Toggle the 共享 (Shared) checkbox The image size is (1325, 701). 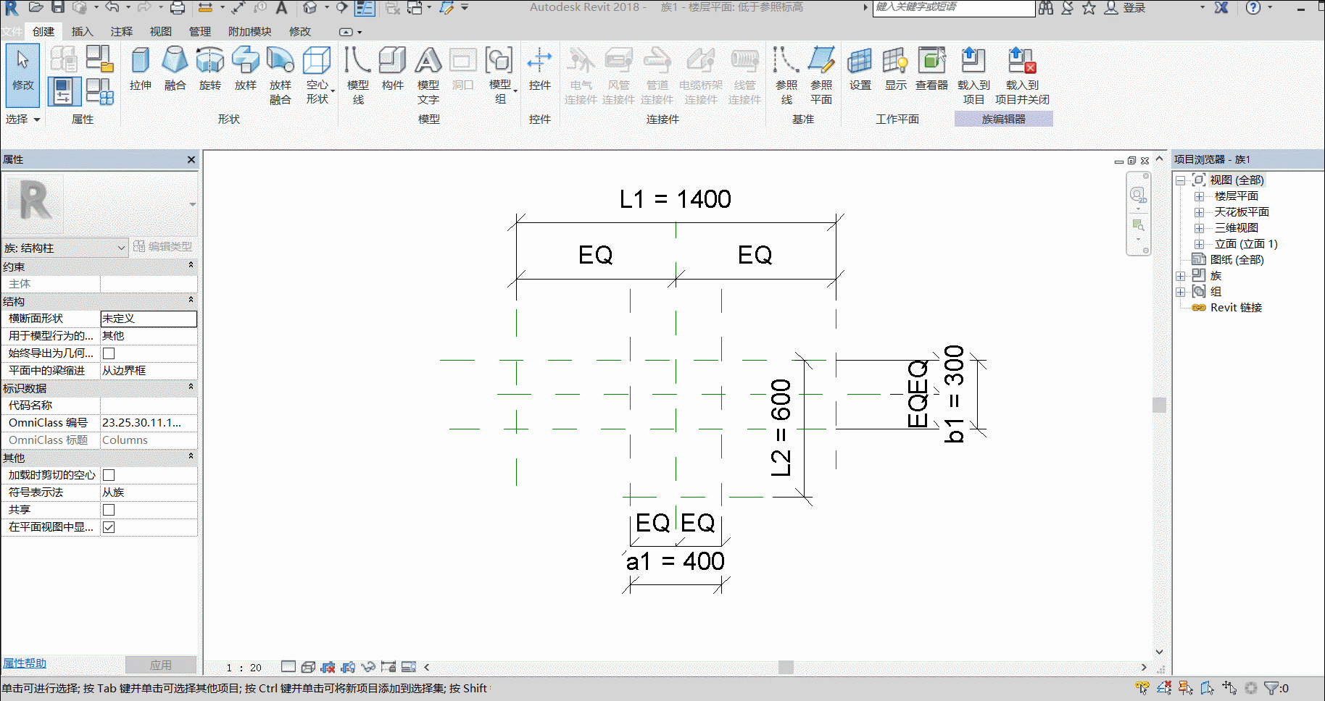pos(109,510)
